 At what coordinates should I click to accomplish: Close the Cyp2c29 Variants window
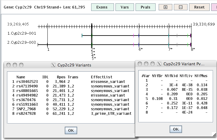[x=9, y=65]
